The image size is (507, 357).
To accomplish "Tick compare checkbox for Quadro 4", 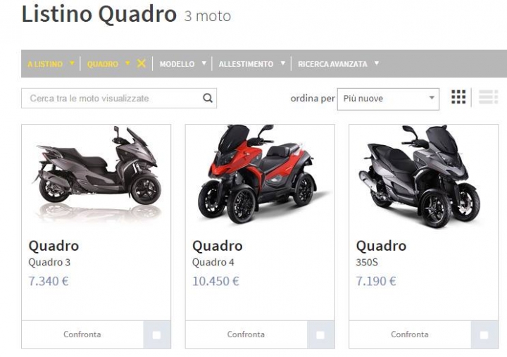I will click(320, 334).
